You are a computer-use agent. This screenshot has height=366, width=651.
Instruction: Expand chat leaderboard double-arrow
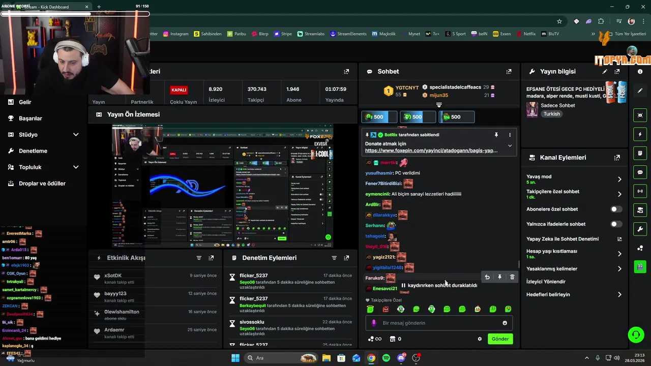pyautogui.click(x=439, y=105)
